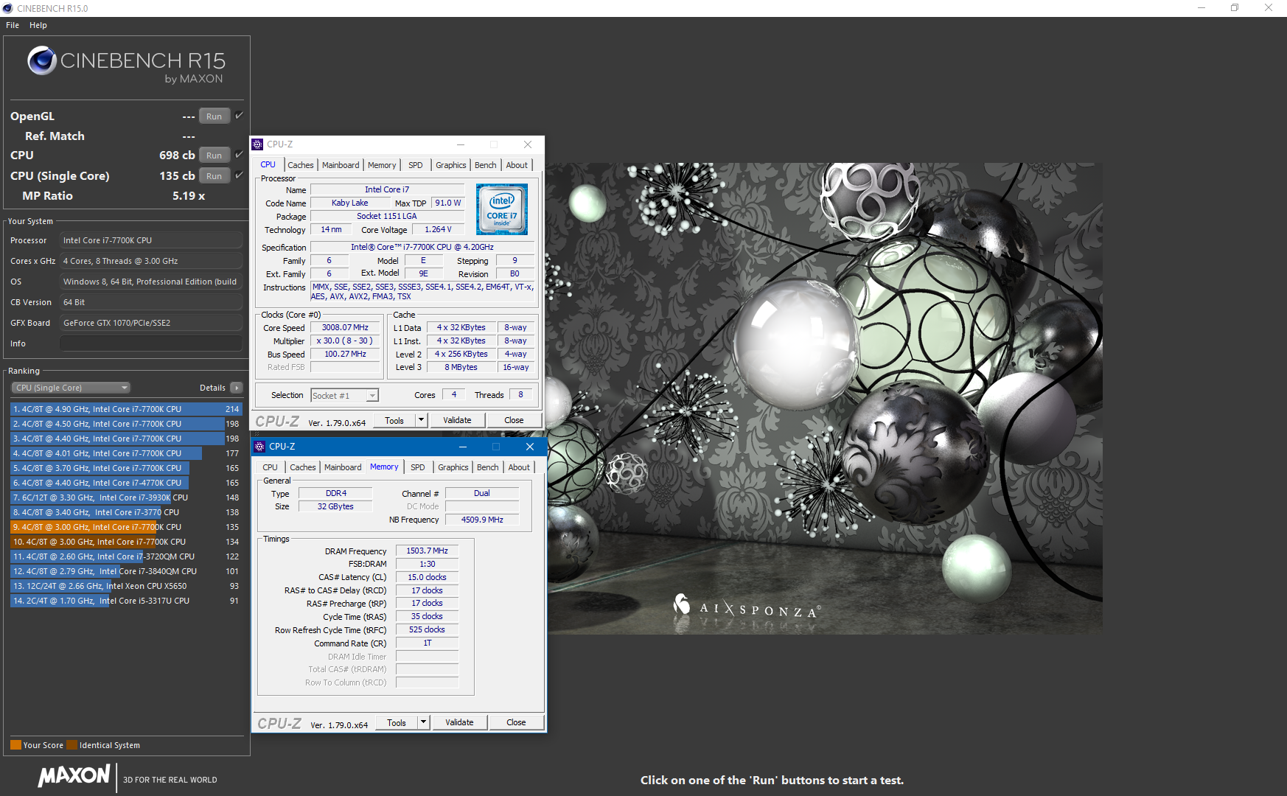Switch to Caches tab in lower CPU-Z
The width and height of the screenshot is (1287, 796).
coord(303,467)
